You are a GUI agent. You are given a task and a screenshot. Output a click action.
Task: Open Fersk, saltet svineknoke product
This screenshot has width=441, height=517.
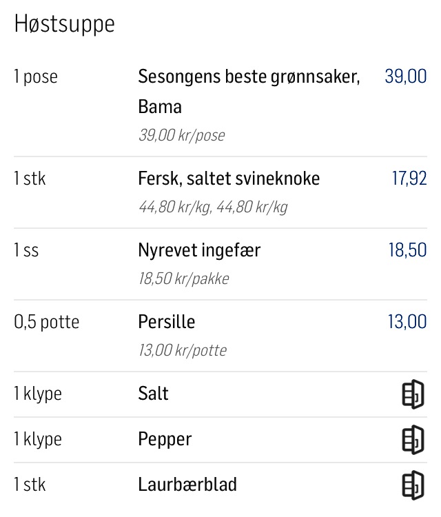point(229,179)
